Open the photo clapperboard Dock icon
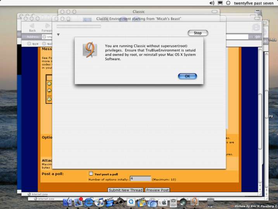278x209 pixels. click(x=142, y=202)
